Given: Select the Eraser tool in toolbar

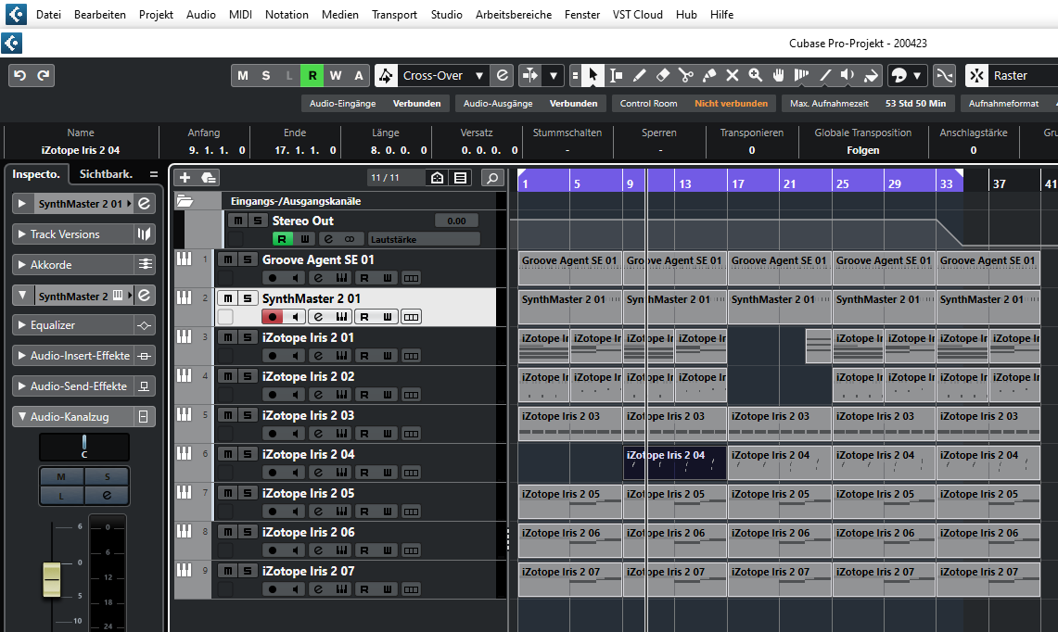Looking at the screenshot, I should pos(662,75).
